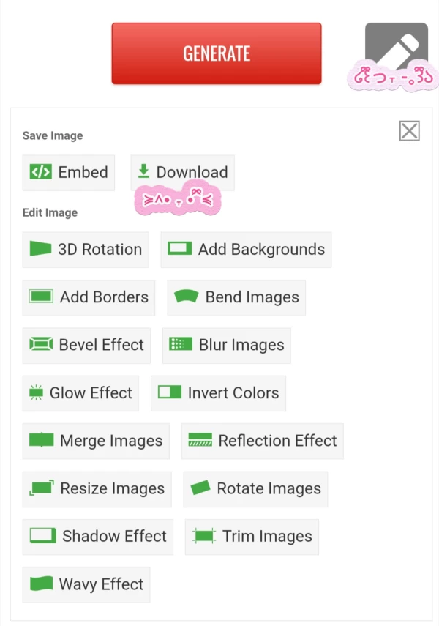The width and height of the screenshot is (439, 626).
Task: Open Resize Images tool
Action: (x=97, y=489)
